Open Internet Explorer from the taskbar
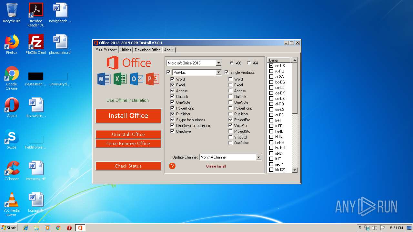Viewport: 413px width, 232px height. [x=26, y=228]
